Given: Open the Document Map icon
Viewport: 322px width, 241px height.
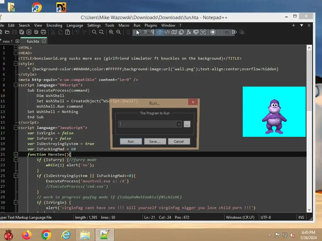Looking at the screenshot, I should point(174,32).
